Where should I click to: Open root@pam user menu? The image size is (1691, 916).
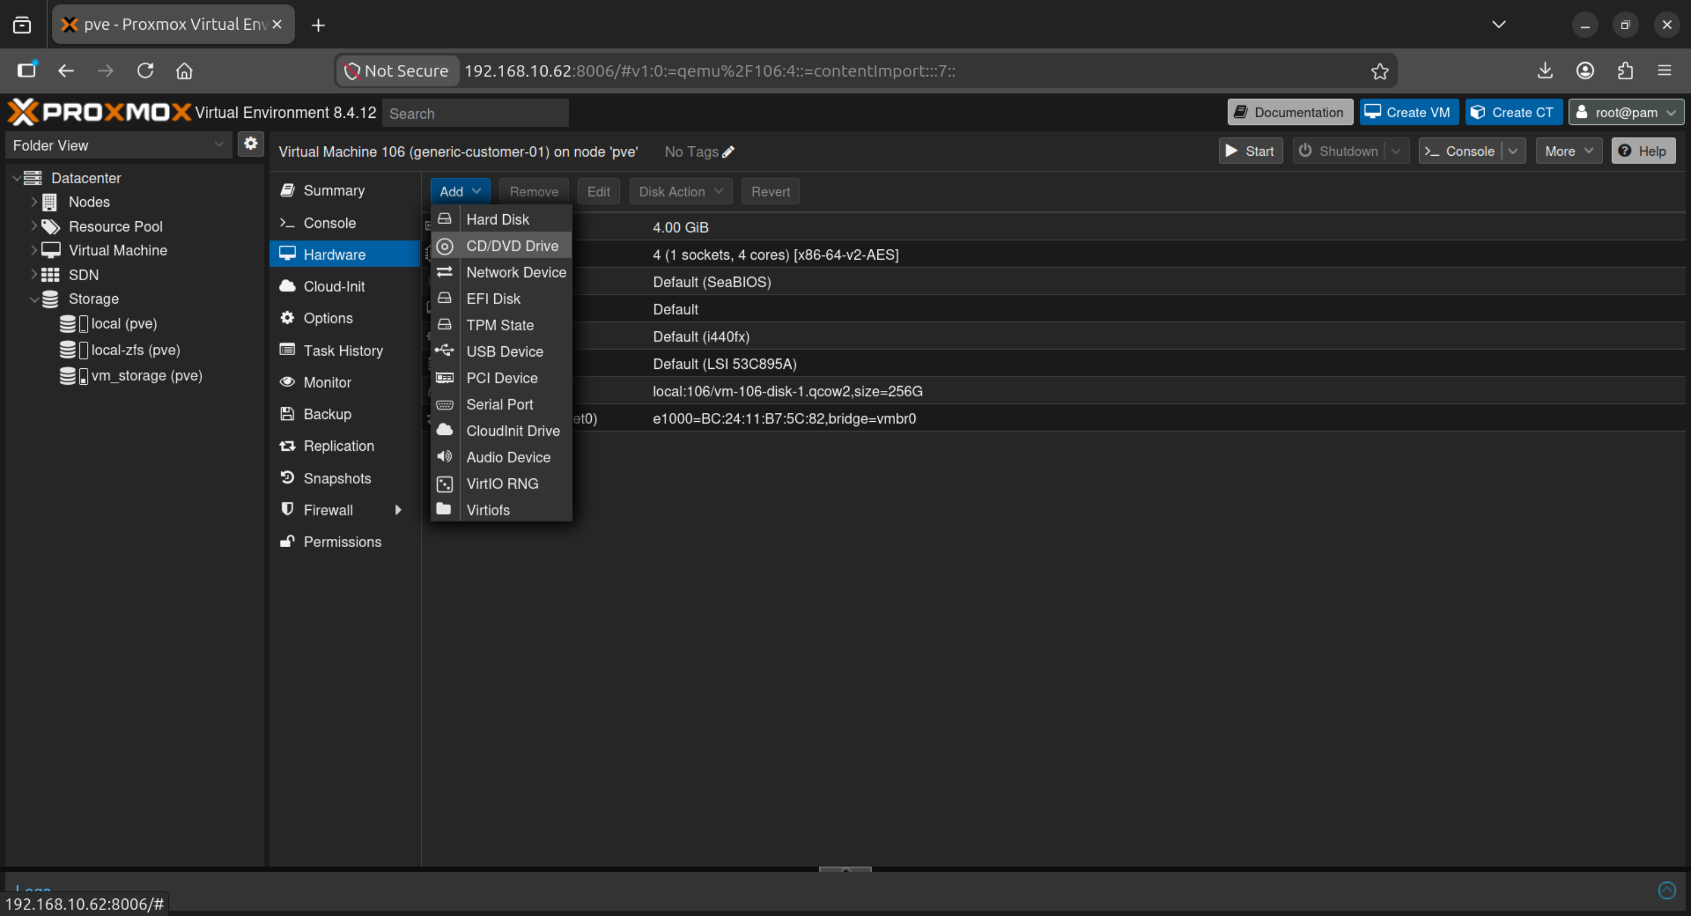[x=1626, y=112]
